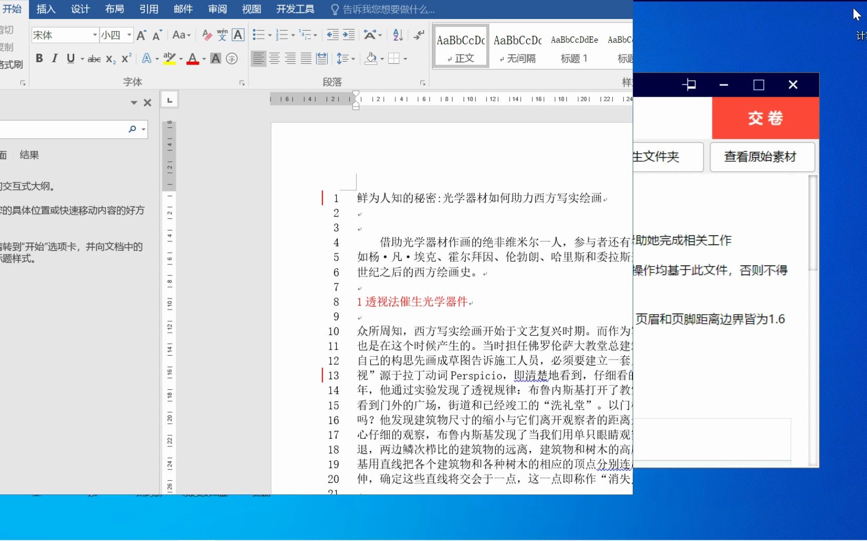Click the 查看原始素材 button
The width and height of the screenshot is (867, 541).
point(762,157)
